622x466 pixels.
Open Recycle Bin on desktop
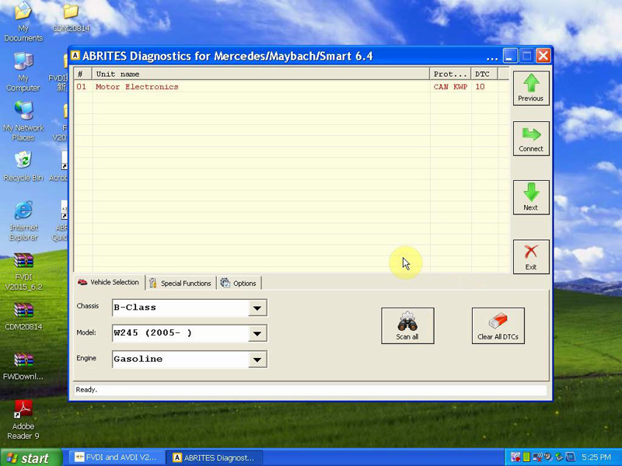click(x=23, y=165)
